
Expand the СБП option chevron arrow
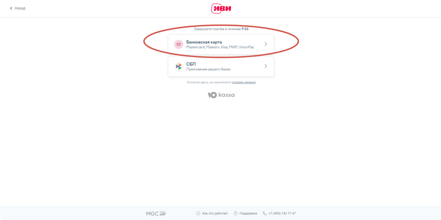pos(266,66)
